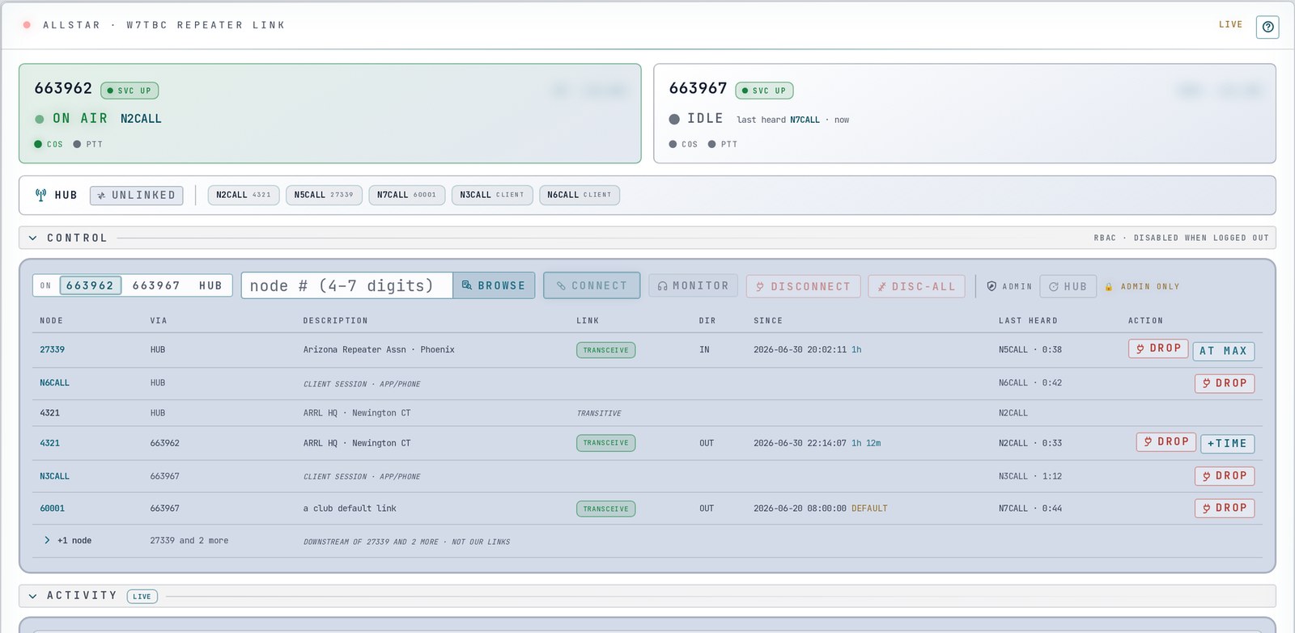Open node 60001 link
This screenshot has width=1295, height=633.
tap(53, 509)
